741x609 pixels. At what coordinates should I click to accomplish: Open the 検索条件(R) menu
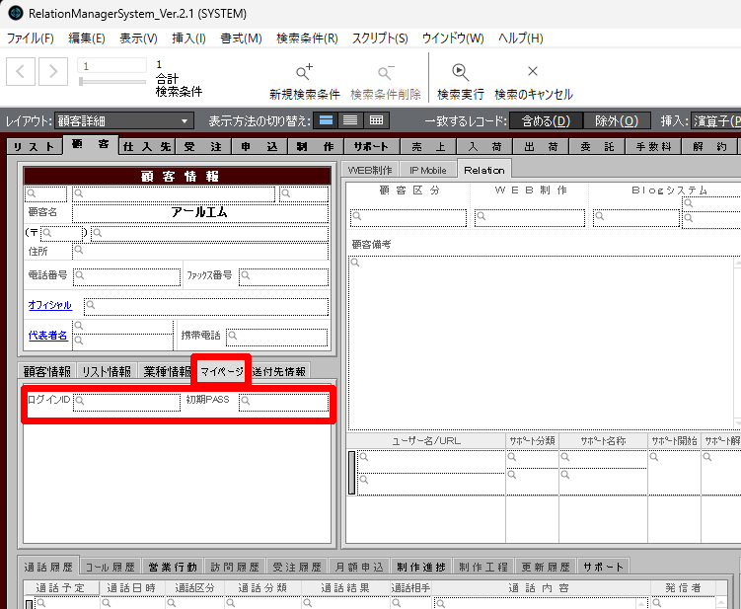(x=307, y=38)
